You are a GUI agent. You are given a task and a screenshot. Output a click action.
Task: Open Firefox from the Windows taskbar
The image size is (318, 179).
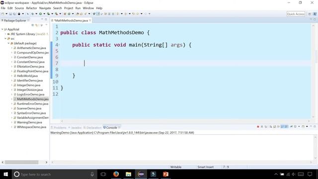coord(116,174)
